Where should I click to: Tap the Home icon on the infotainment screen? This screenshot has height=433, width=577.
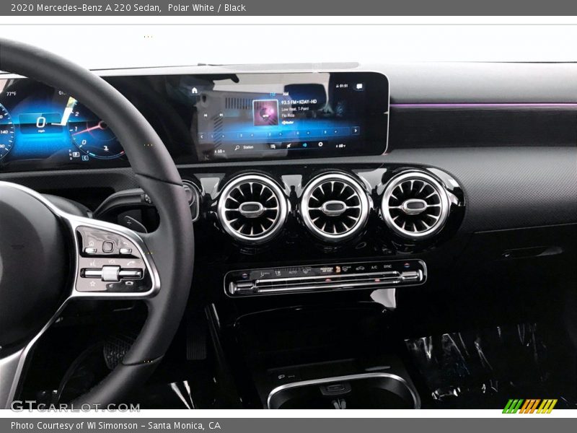coord(195,91)
